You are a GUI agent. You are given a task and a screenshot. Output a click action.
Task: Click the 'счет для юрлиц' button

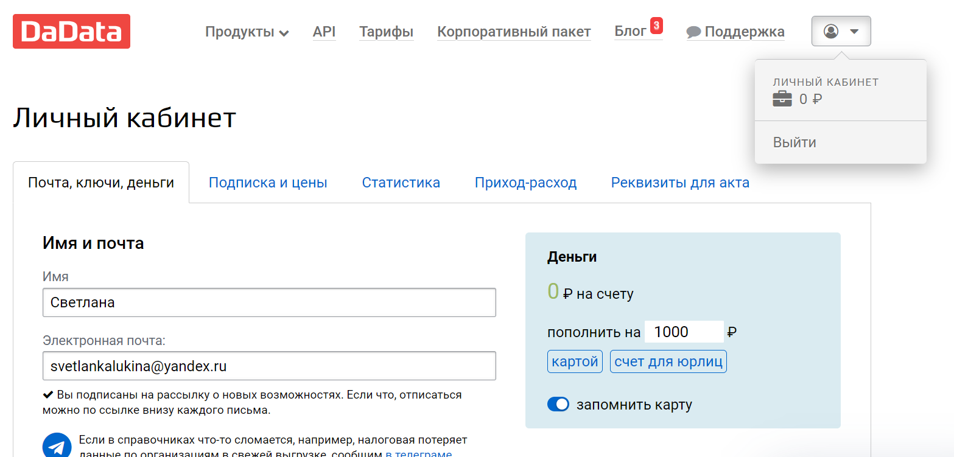coord(668,362)
